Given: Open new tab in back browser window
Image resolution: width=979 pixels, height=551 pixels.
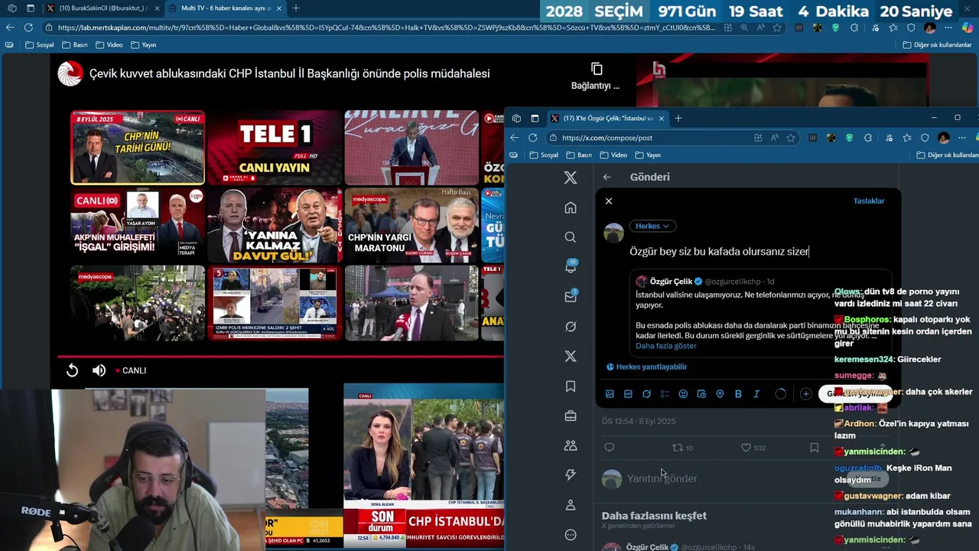Looking at the screenshot, I should click(x=296, y=8).
